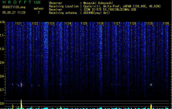Click the 0.9 kHz frequency label

[2, 63]
